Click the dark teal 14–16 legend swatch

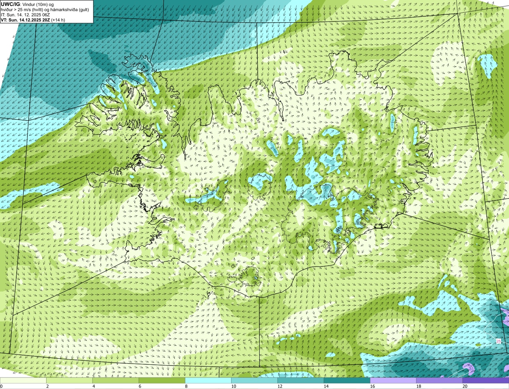tap(347, 381)
